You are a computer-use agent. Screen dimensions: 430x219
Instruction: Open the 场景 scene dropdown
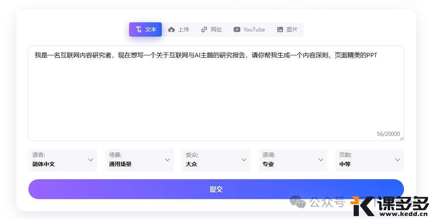coord(139,160)
